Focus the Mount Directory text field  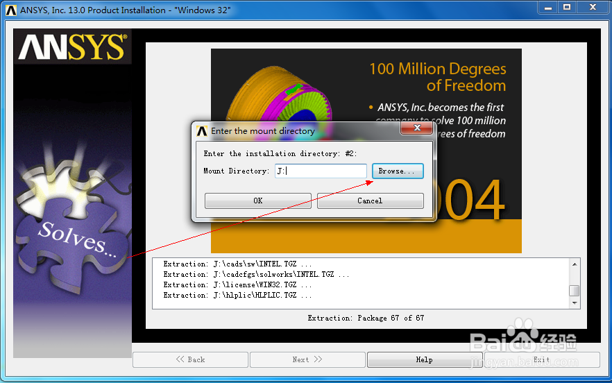click(x=321, y=171)
